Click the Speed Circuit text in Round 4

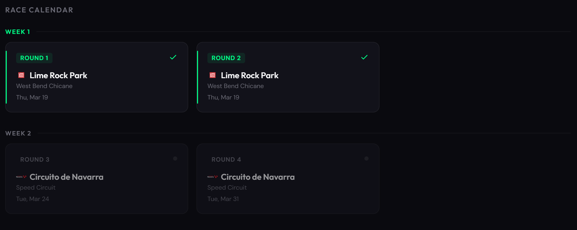pyautogui.click(x=227, y=188)
